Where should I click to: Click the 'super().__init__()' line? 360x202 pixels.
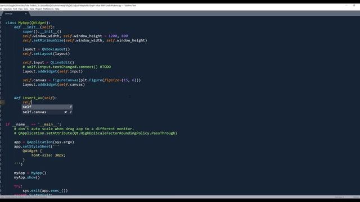(42, 31)
